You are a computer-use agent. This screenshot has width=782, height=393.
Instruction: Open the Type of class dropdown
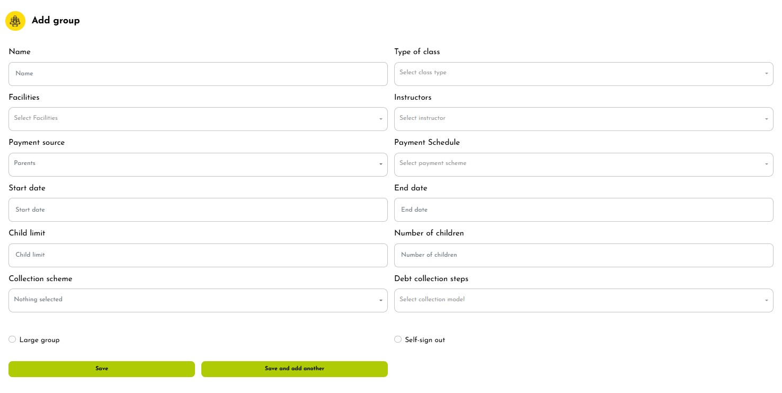pos(583,74)
